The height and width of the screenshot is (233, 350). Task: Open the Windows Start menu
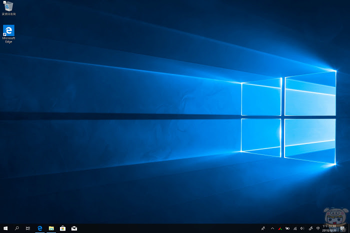point(5,228)
